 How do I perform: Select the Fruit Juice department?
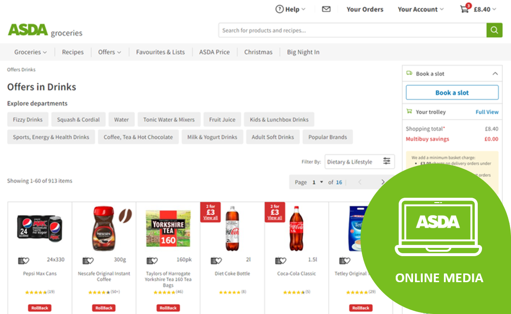coord(222,120)
